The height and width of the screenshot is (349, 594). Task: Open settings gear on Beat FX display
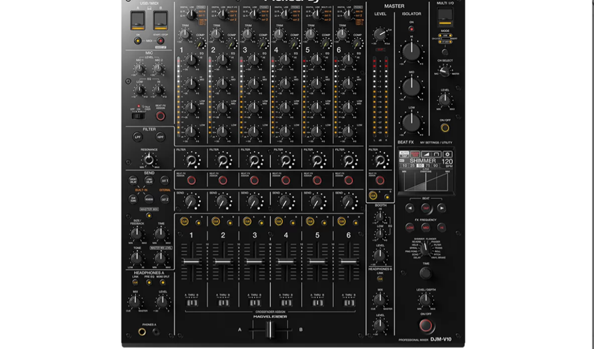448,154
